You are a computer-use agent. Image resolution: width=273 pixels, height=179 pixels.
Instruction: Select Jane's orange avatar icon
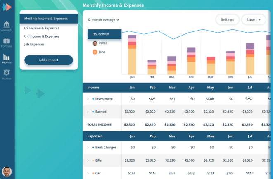[x=95, y=52]
